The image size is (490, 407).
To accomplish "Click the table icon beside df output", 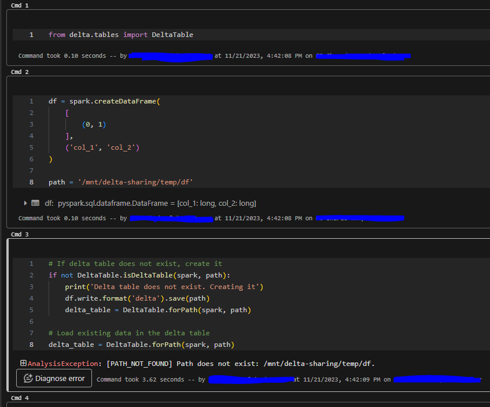I will pos(35,203).
